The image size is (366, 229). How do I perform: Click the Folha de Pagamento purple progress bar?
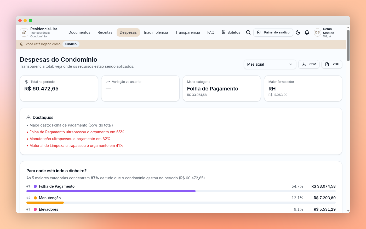coord(111,191)
